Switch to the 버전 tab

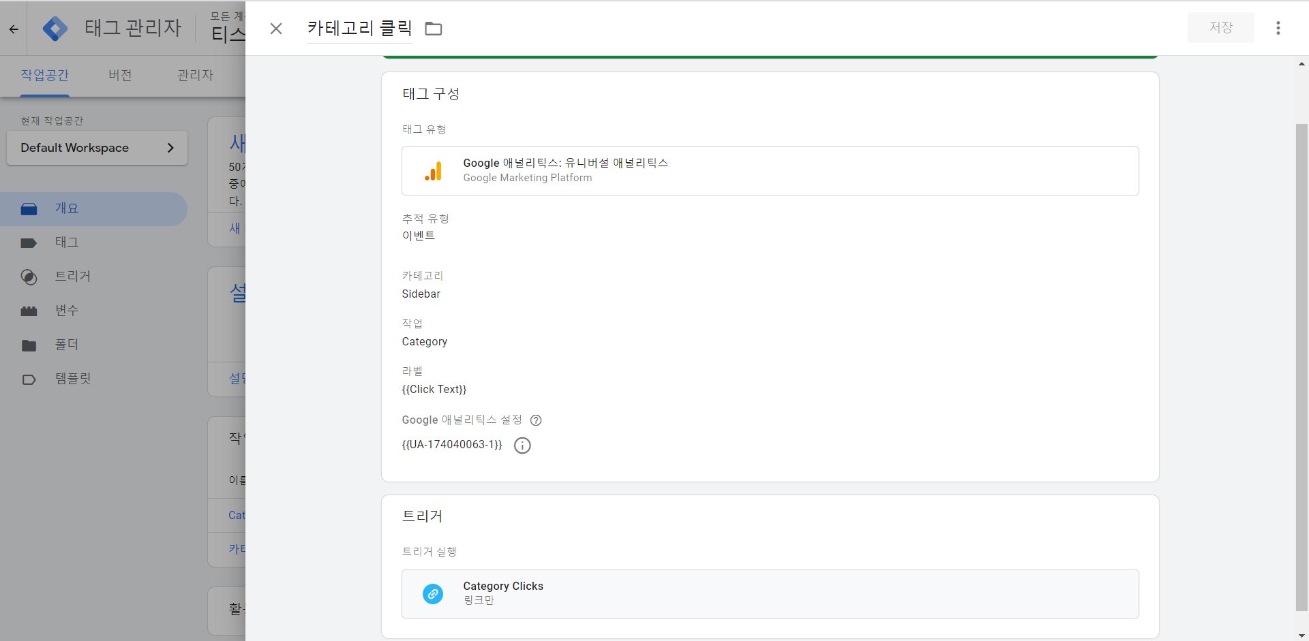pyautogui.click(x=120, y=76)
